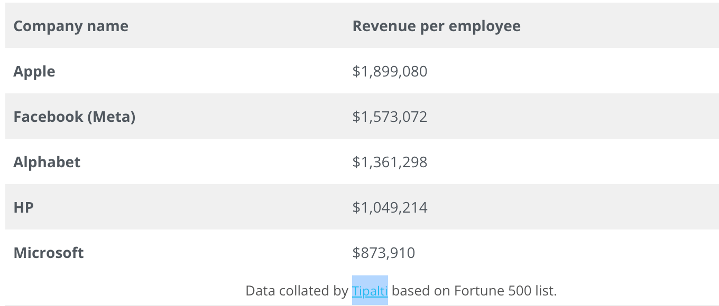
Task: Open the Tipalti link
Action: coord(370,290)
